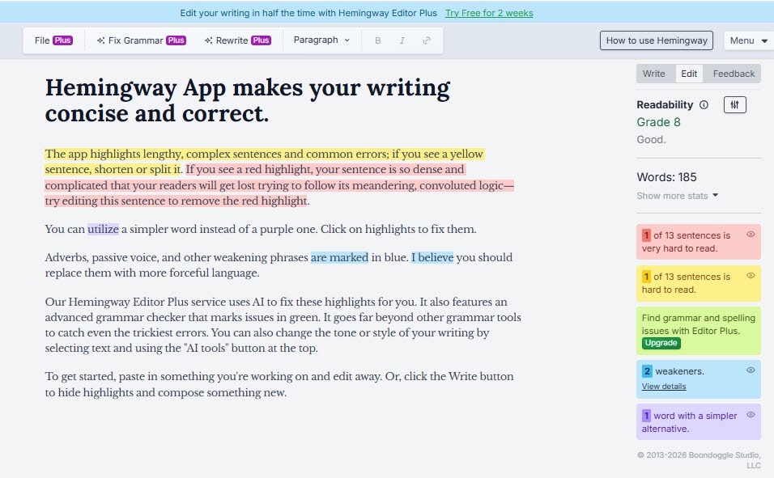Click the How to use Hemingway button
This screenshot has height=478, width=774.
coord(655,40)
